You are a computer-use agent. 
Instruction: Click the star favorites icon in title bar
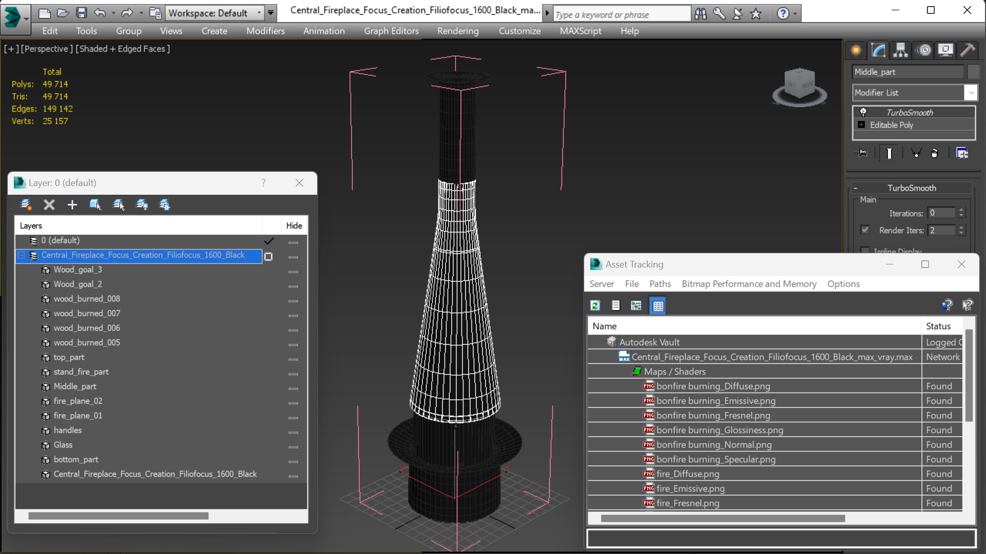756,14
